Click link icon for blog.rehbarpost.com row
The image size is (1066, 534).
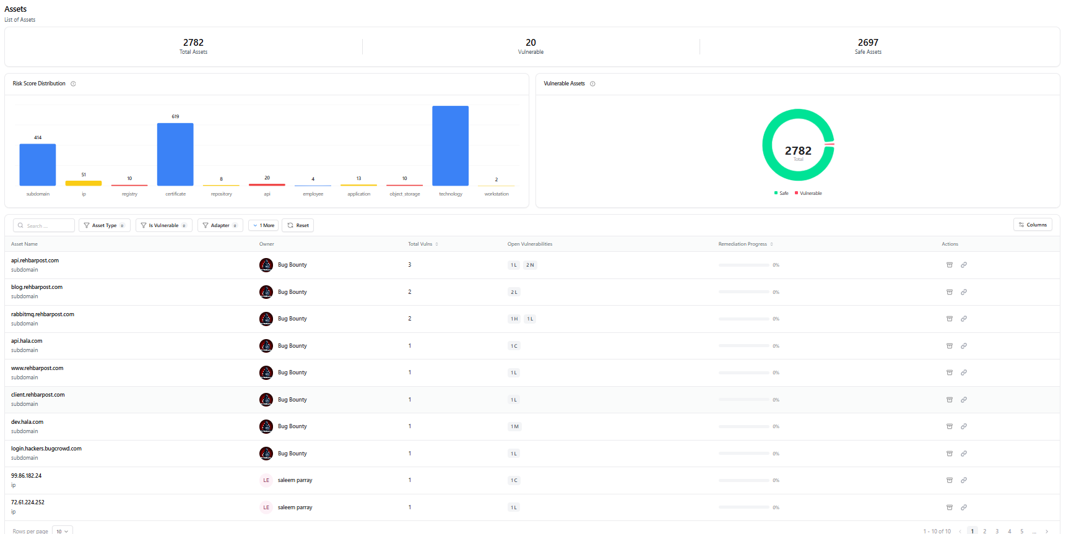click(963, 292)
